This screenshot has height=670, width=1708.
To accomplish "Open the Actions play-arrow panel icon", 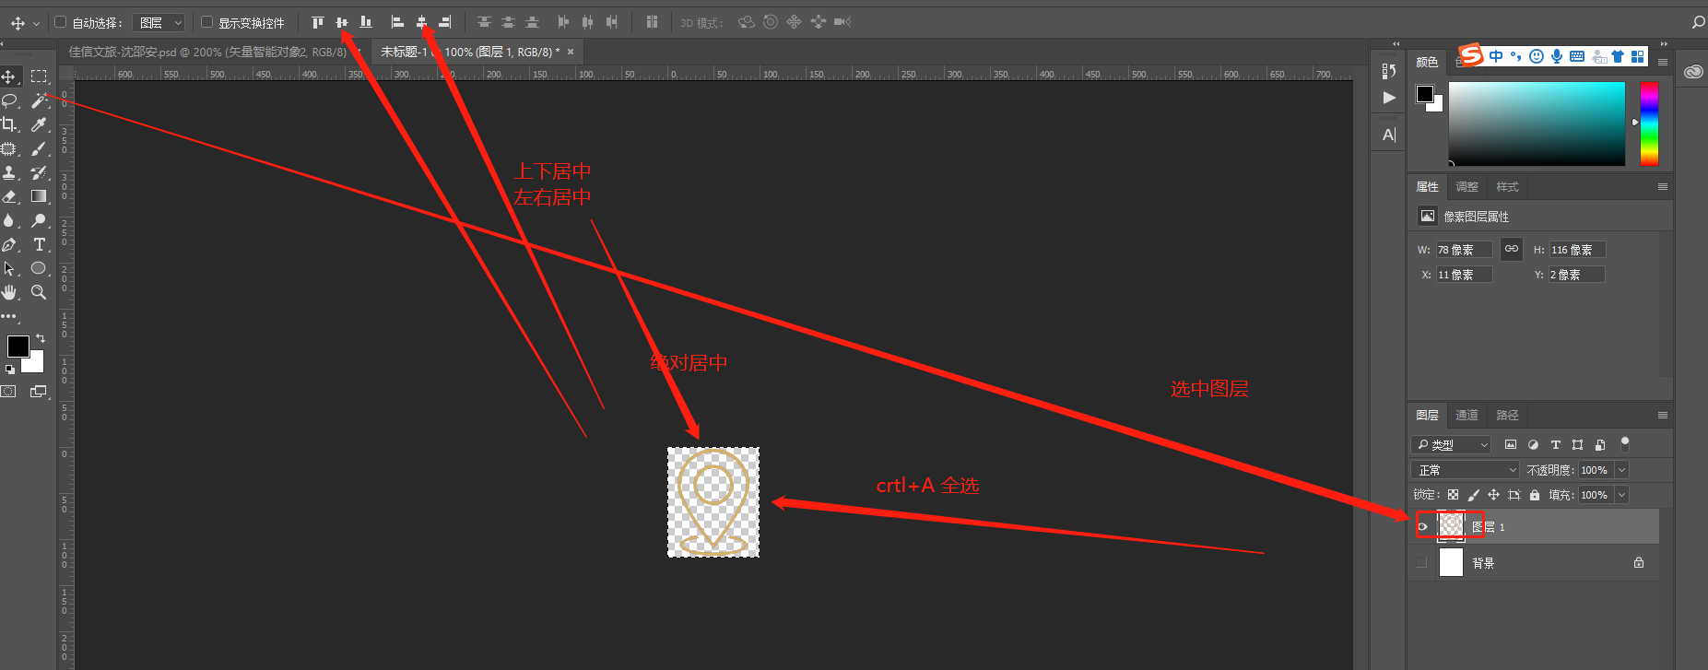I will 1389,98.
